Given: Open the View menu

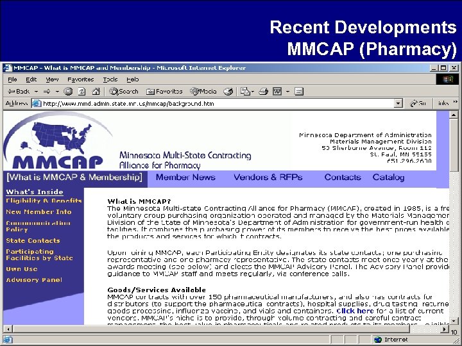Looking at the screenshot, I should [x=52, y=79].
